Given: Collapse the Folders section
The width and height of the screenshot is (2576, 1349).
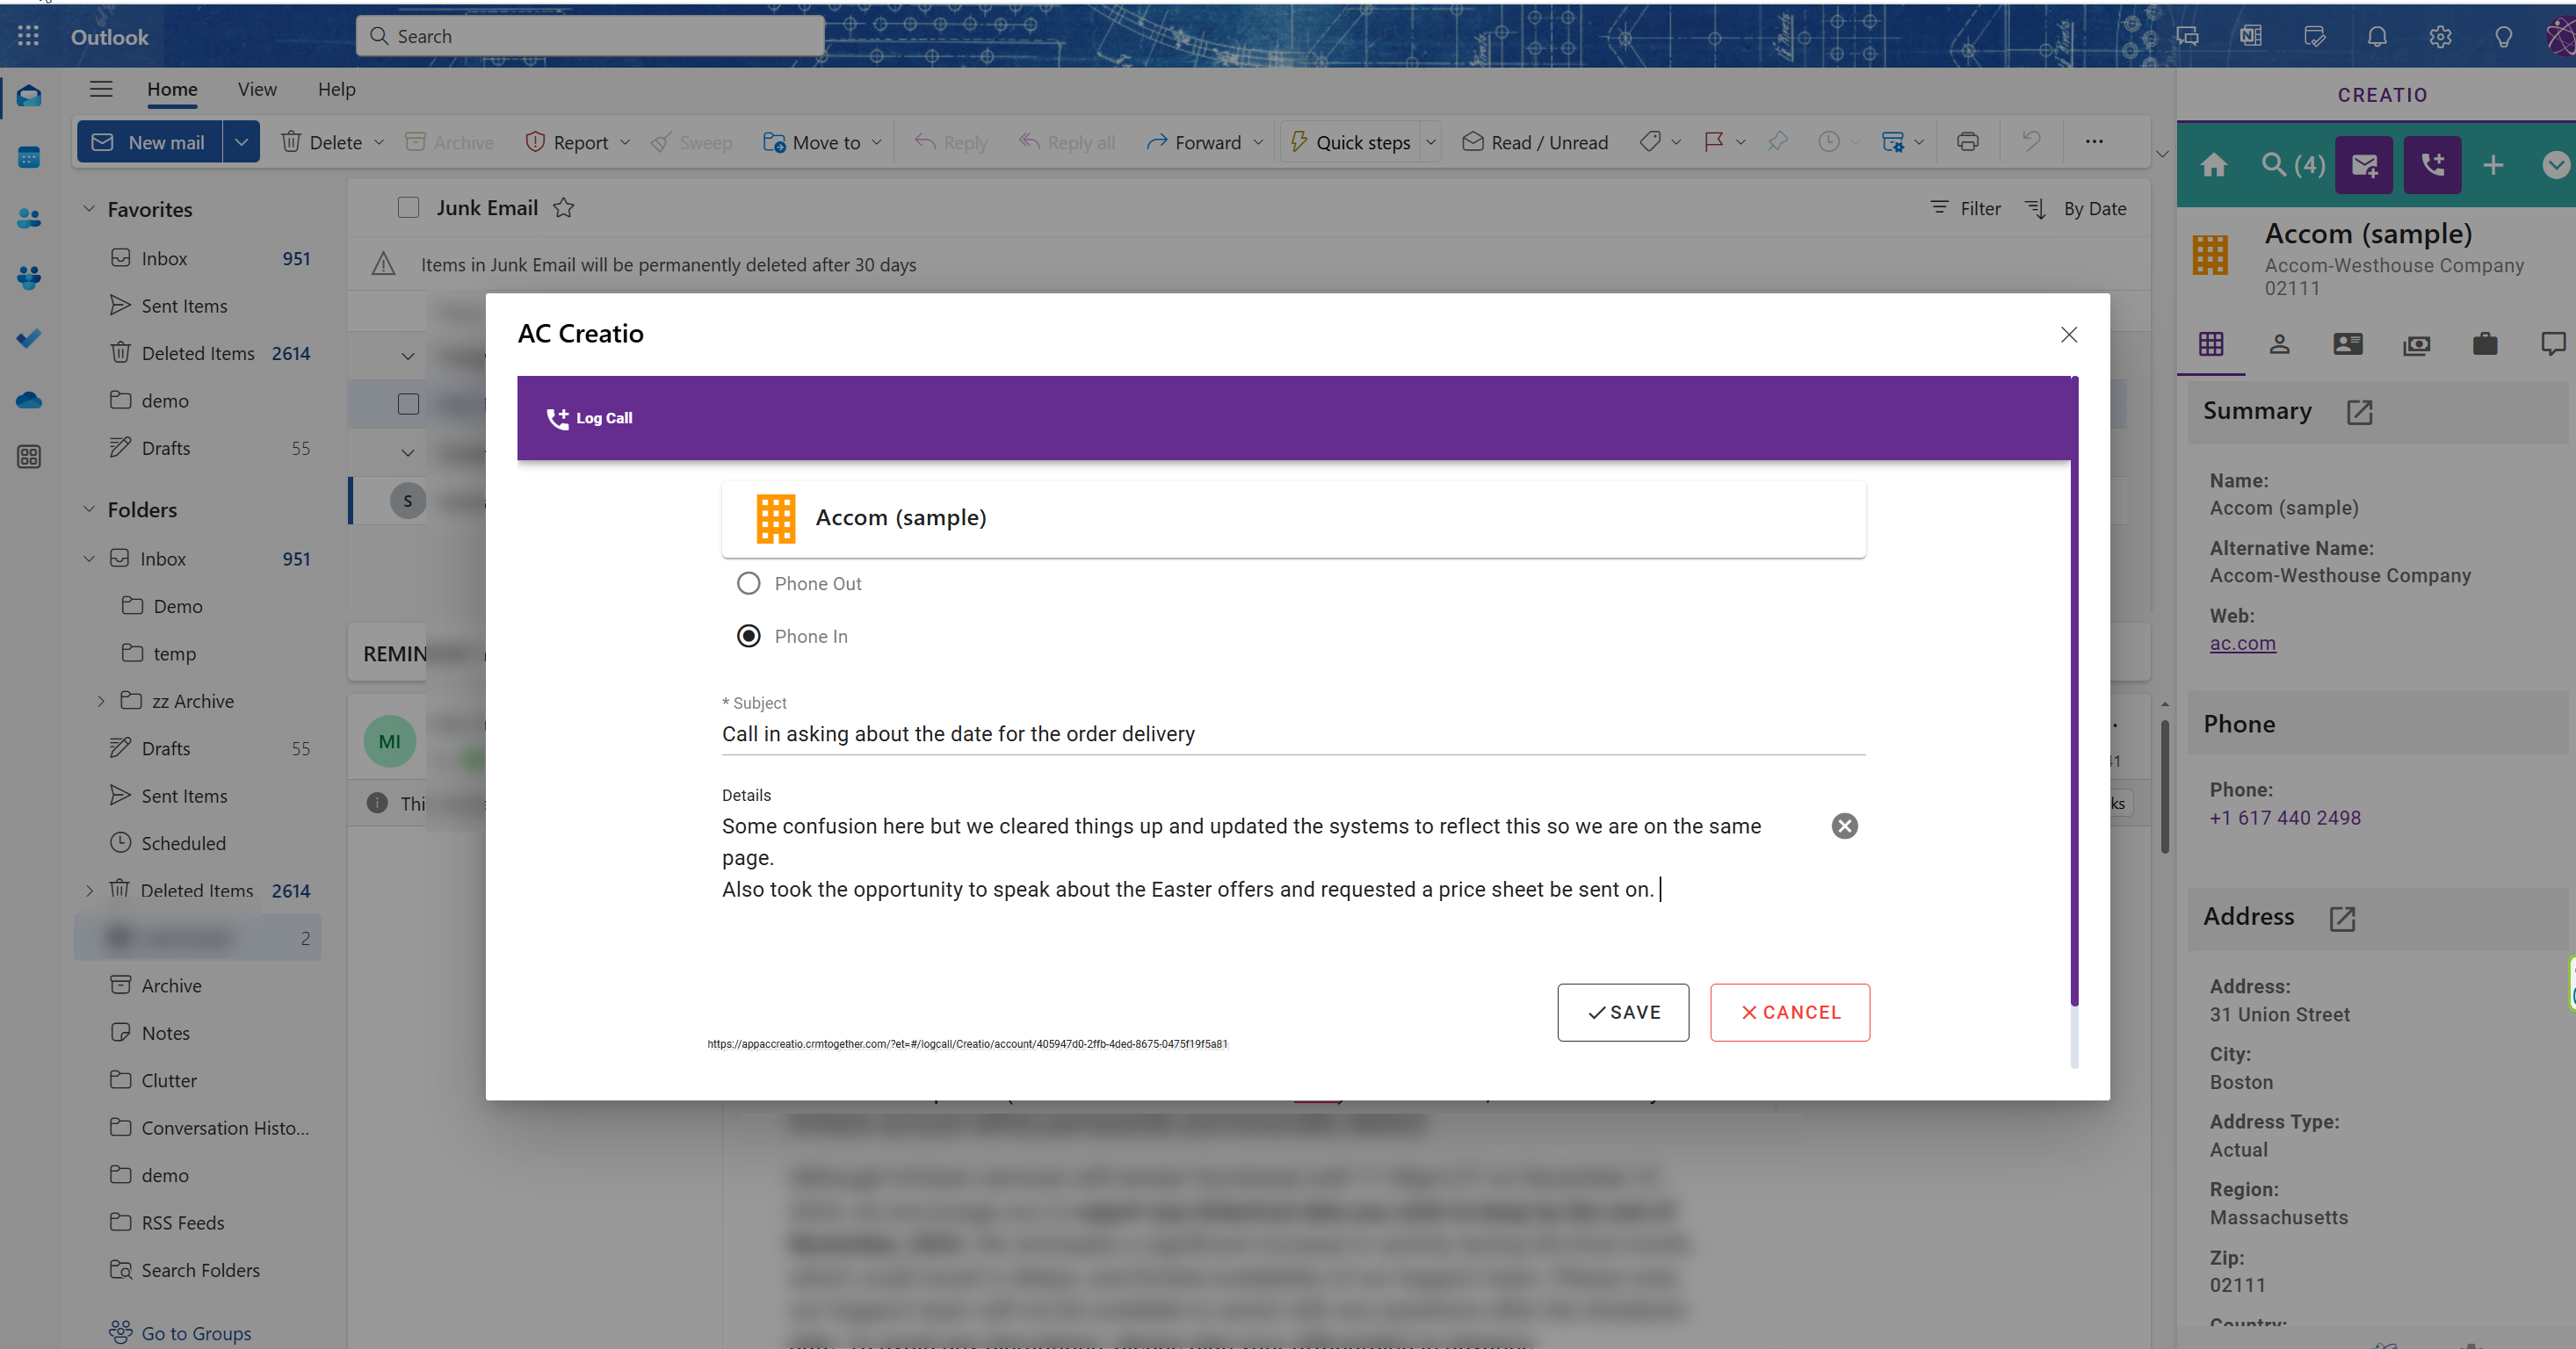Looking at the screenshot, I should coord(89,509).
